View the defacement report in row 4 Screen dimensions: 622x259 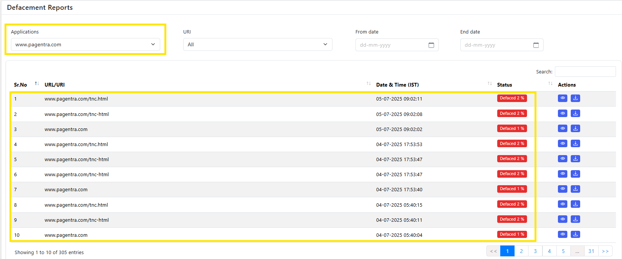[562, 143]
